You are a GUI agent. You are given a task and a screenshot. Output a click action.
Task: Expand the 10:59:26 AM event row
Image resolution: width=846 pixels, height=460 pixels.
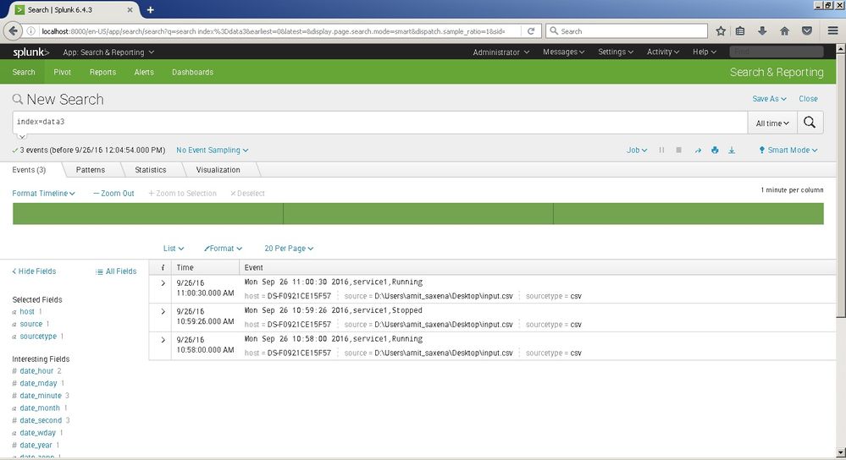(x=163, y=311)
